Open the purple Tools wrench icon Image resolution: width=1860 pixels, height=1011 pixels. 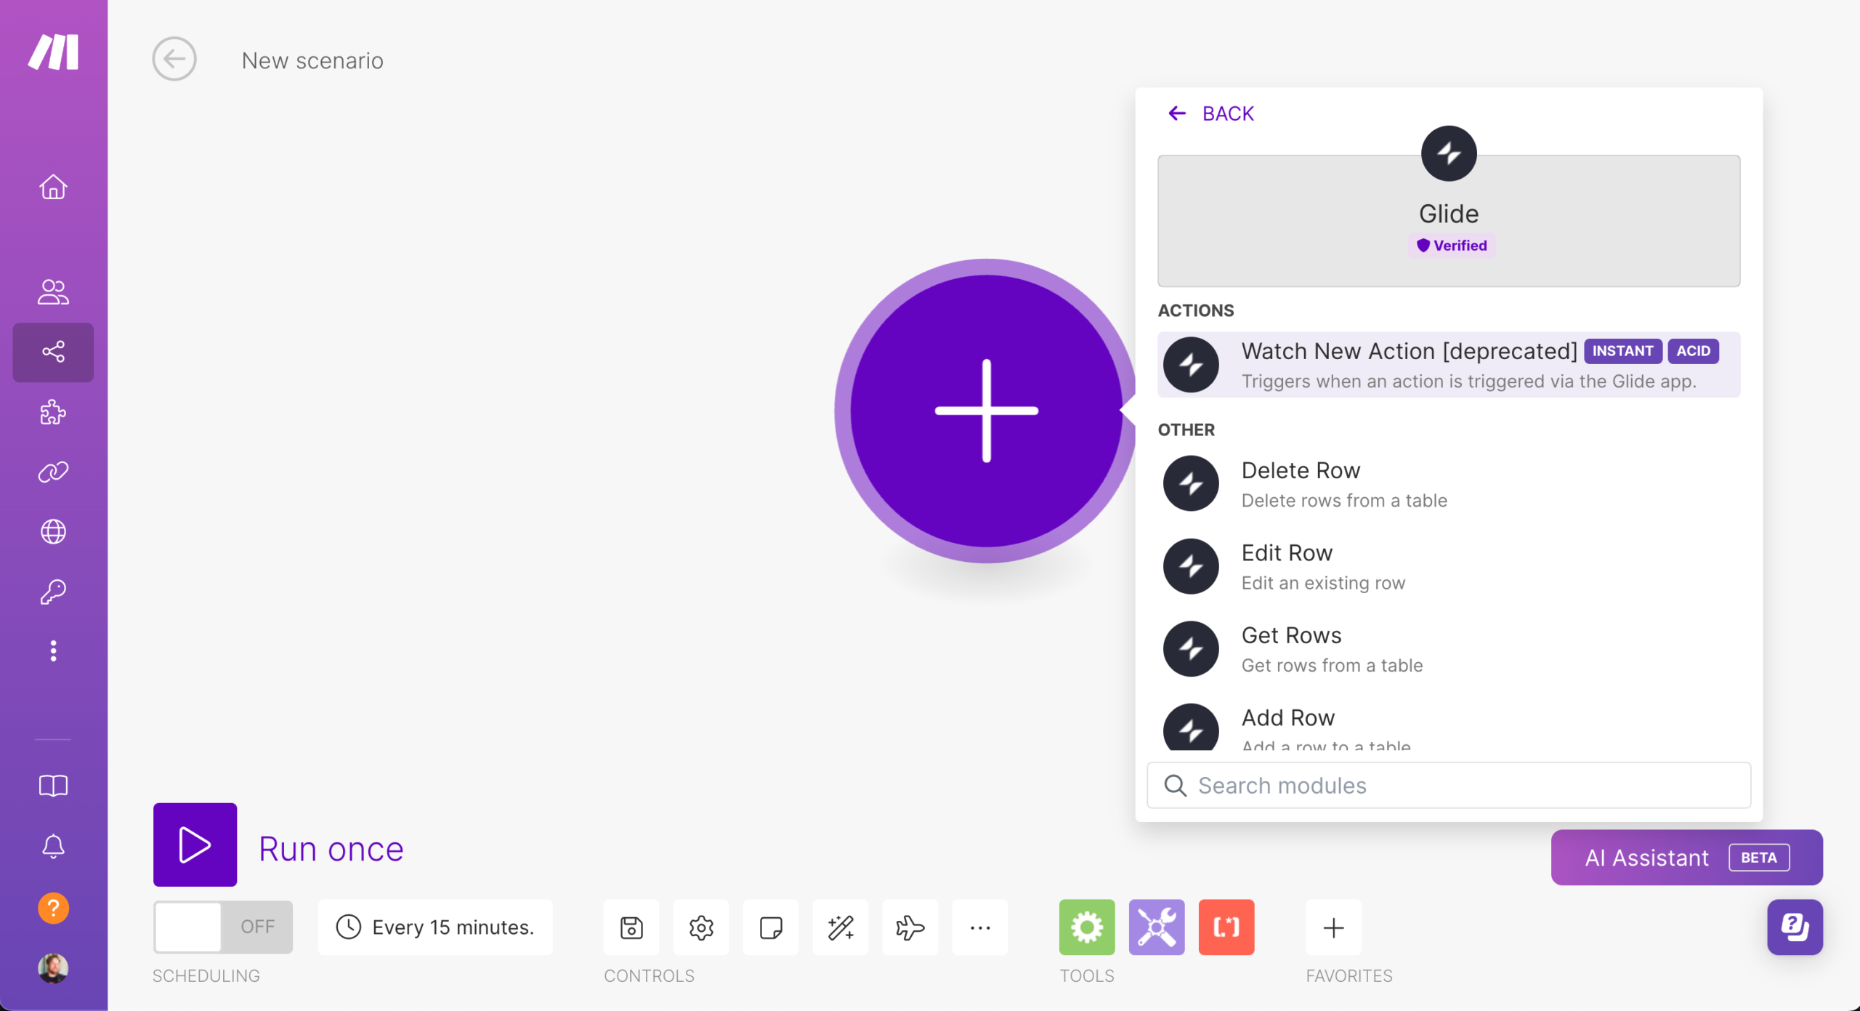coord(1157,927)
